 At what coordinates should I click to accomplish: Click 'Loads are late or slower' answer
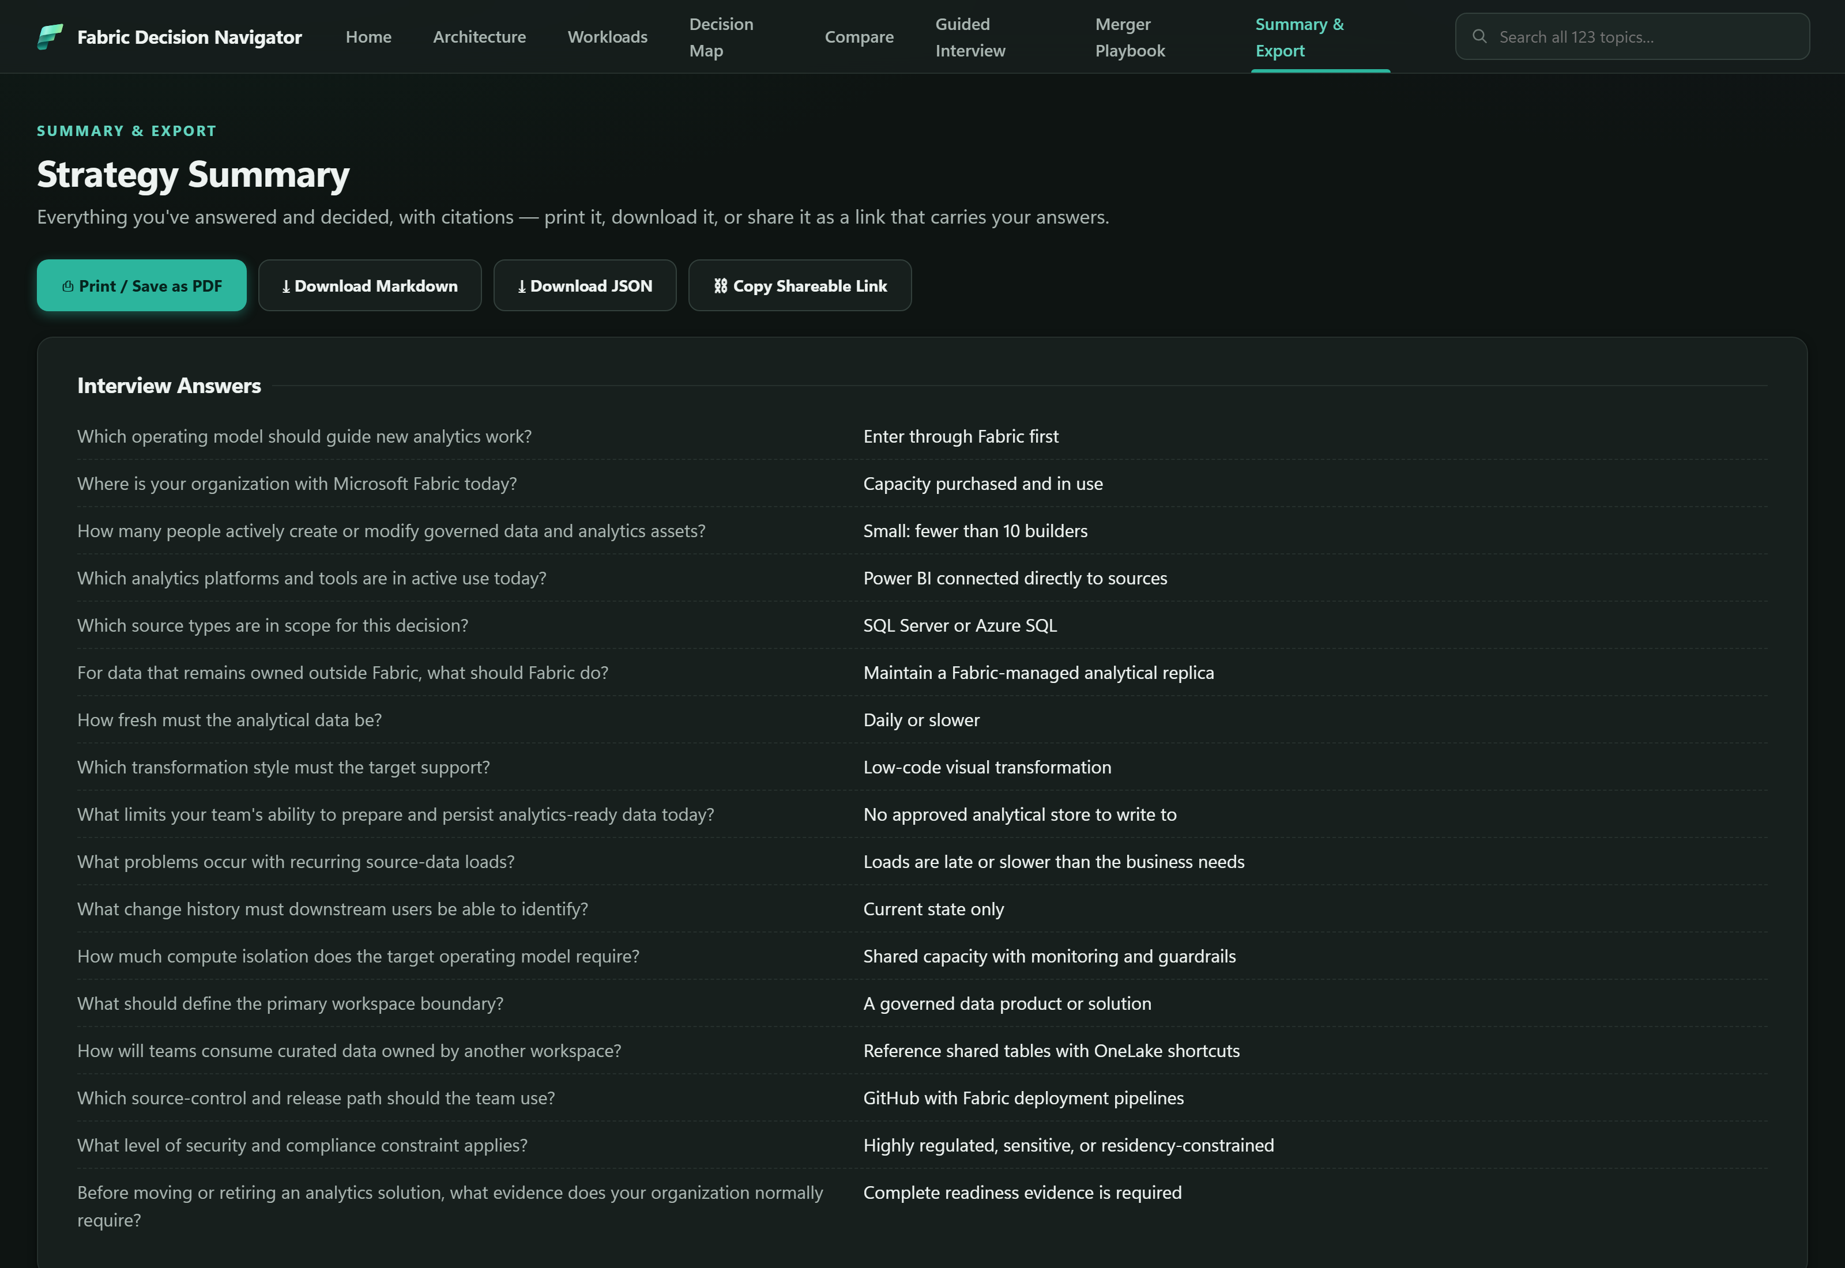tap(1053, 862)
